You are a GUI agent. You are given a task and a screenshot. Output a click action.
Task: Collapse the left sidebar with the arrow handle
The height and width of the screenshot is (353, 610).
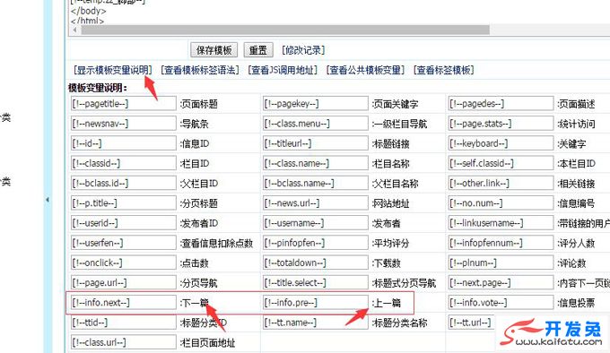(x=48, y=200)
